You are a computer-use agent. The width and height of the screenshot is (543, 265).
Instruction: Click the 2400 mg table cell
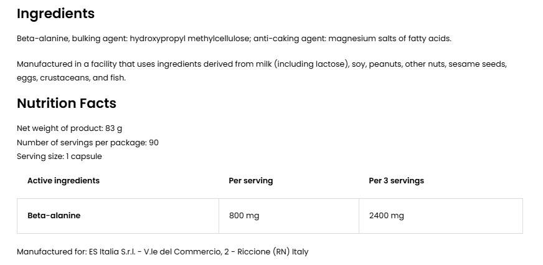441,216
